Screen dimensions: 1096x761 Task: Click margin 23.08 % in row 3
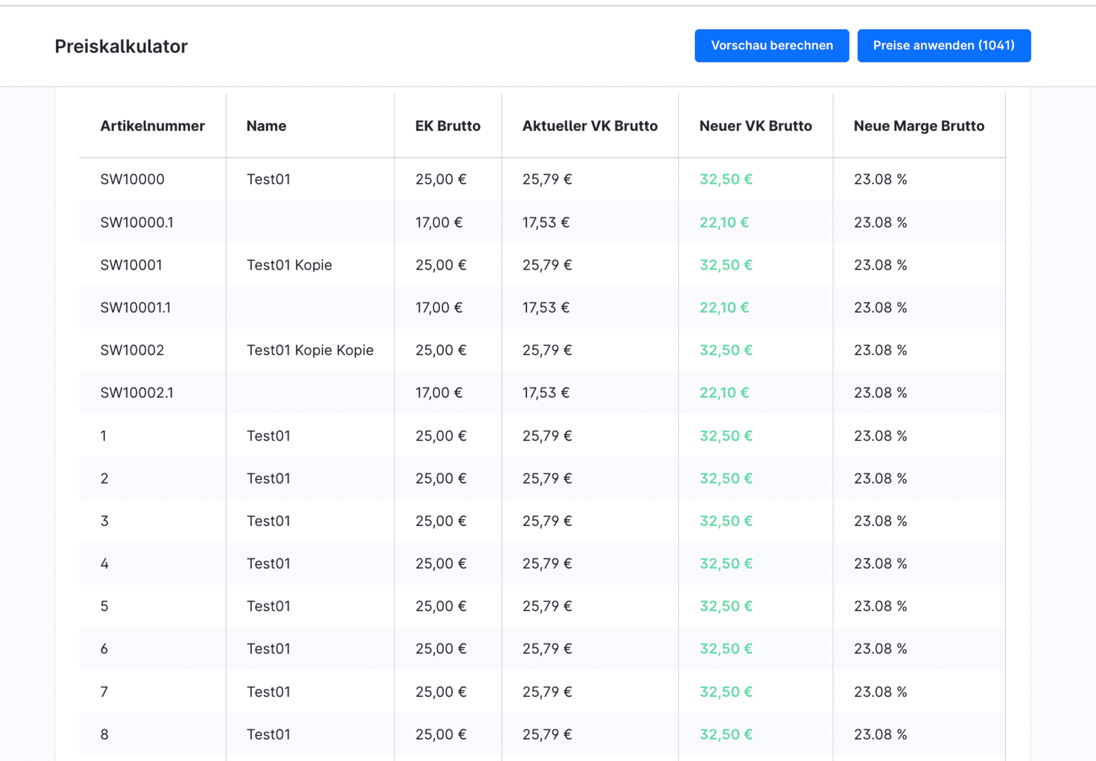tap(880, 521)
